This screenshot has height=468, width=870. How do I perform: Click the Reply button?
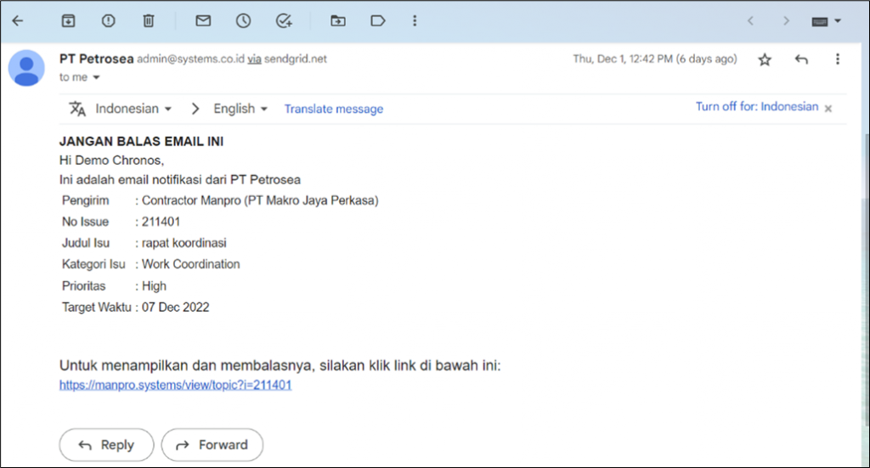(106, 445)
